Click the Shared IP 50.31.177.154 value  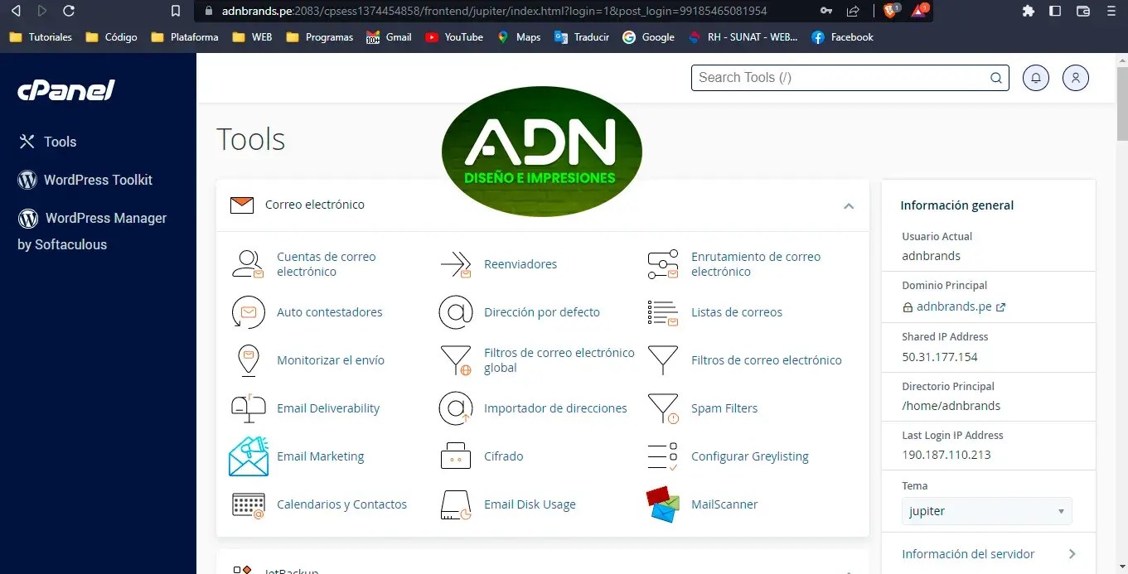pos(940,357)
